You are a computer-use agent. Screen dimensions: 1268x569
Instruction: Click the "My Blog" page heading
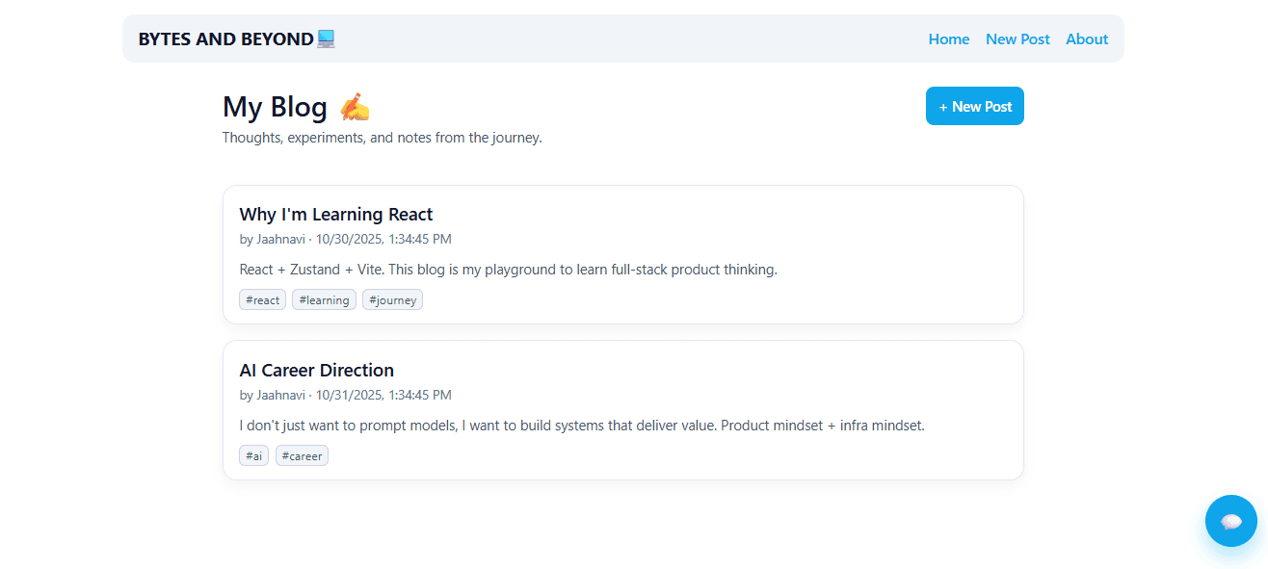click(275, 107)
